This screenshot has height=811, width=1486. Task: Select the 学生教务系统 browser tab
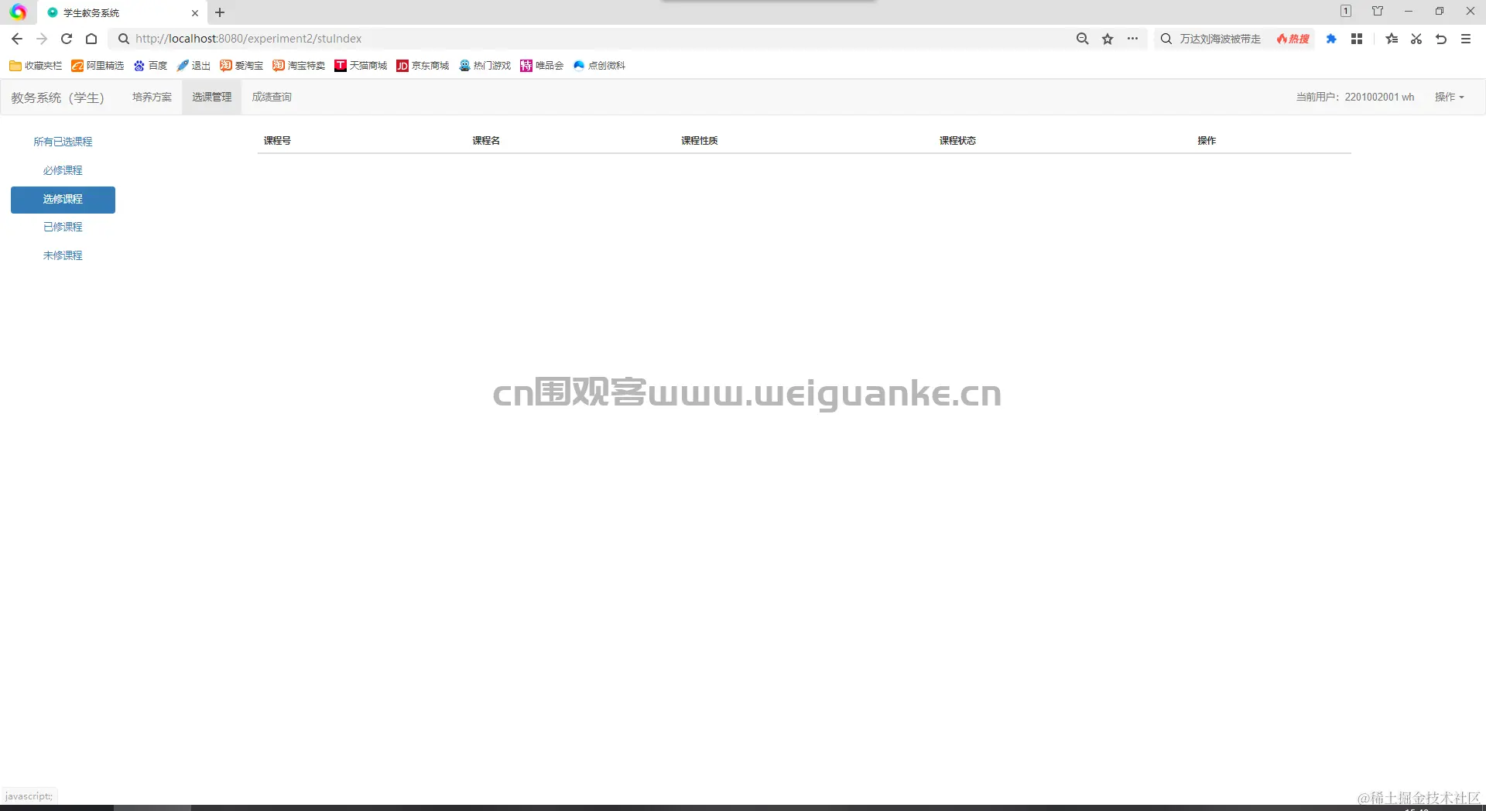pos(122,13)
